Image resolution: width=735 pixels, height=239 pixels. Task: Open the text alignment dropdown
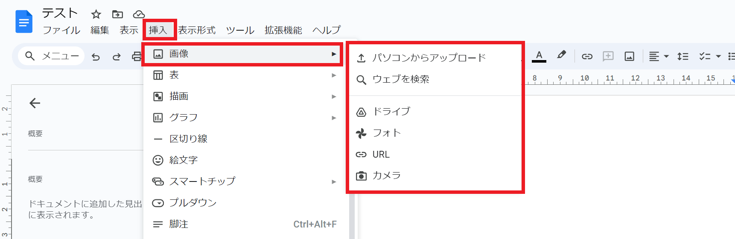point(659,56)
